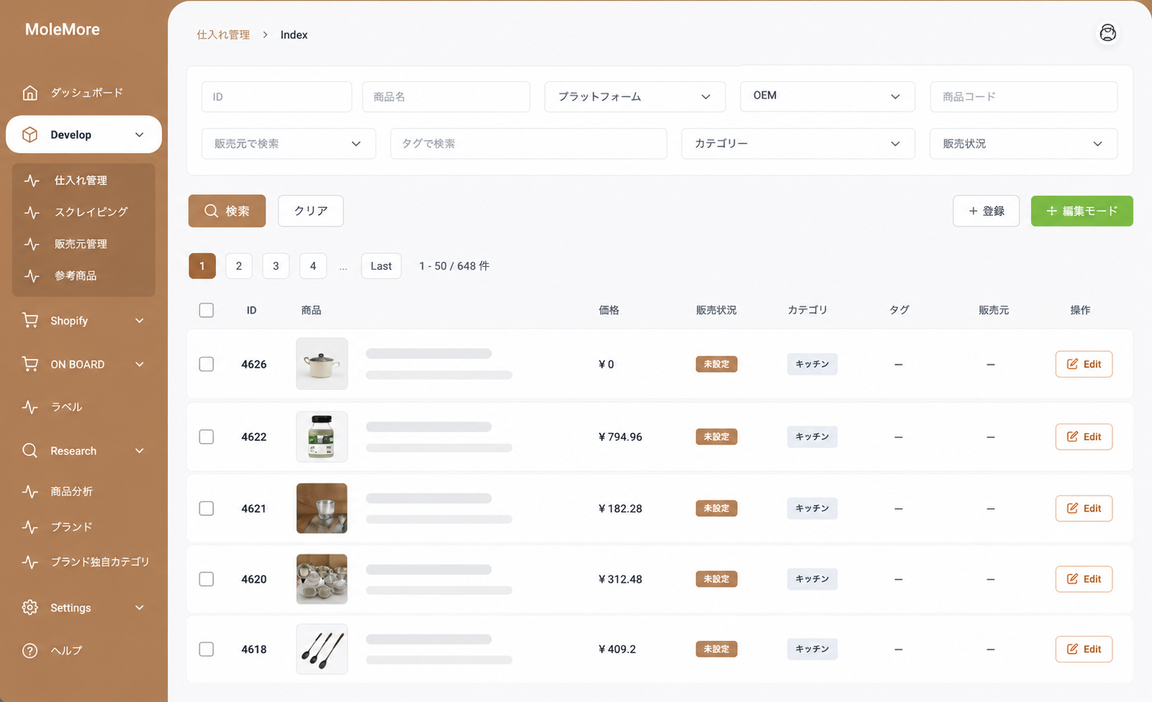Click the Shopify cart icon
This screenshot has width=1152, height=702.
(x=30, y=321)
